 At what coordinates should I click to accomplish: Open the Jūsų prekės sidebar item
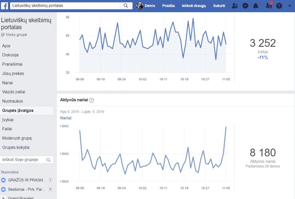coord(13,74)
